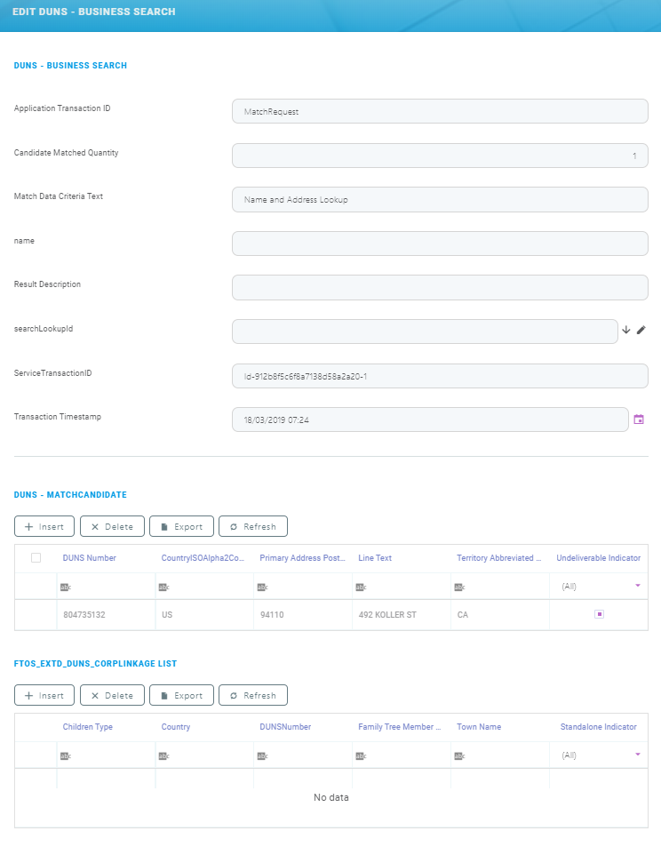Screen dimensions: 661x847
Task: Click the DUNS Number column filter icon
Action: [64, 587]
